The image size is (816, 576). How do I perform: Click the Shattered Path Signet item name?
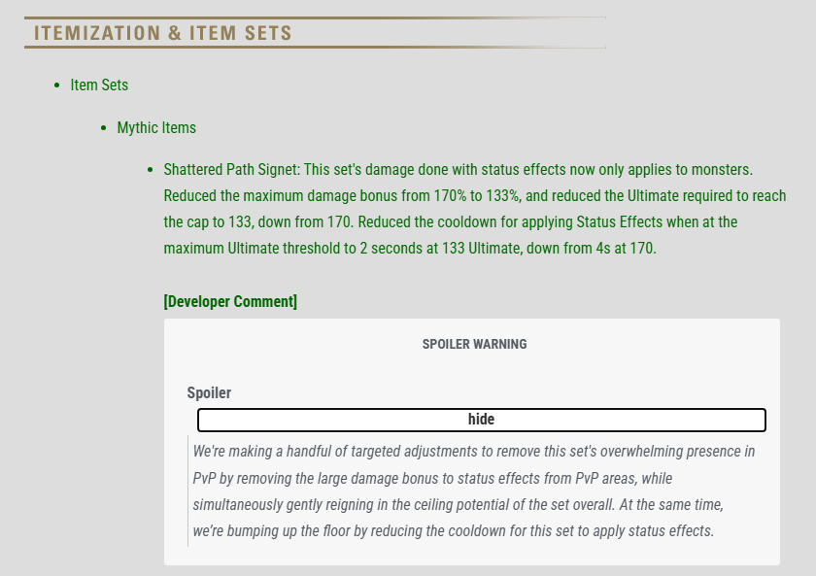(231, 170)
